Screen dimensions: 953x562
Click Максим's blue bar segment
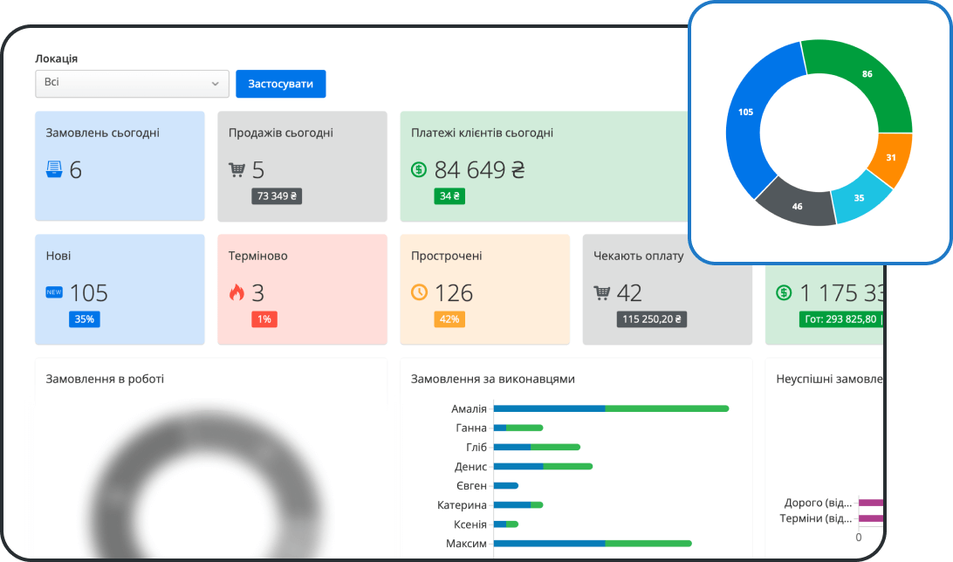pos(549,543)
